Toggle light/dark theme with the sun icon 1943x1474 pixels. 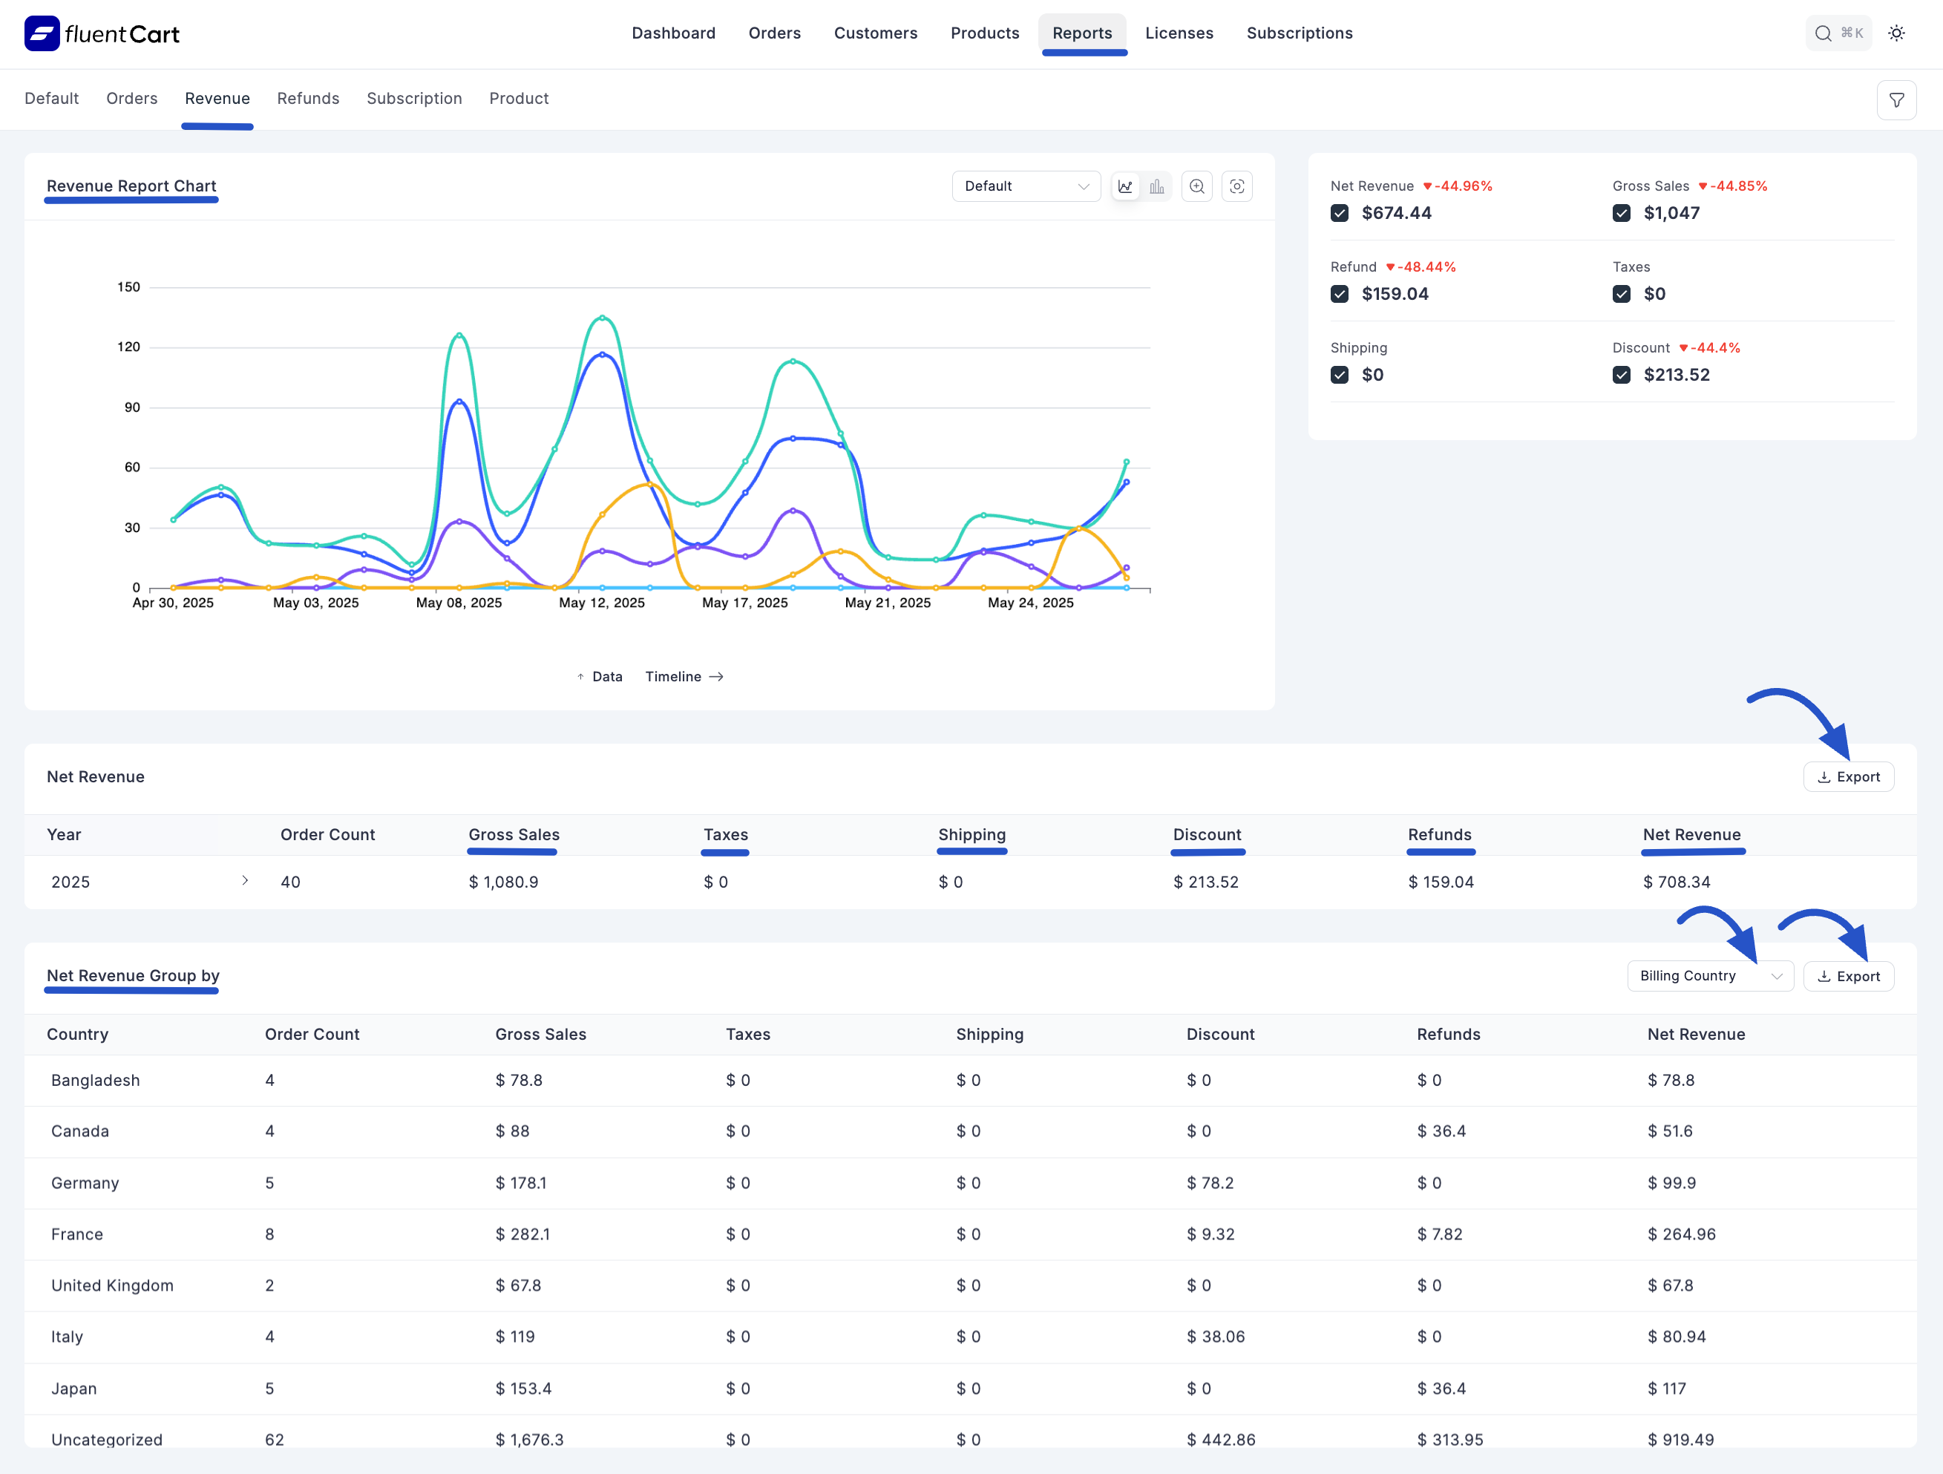point(1896,33)
